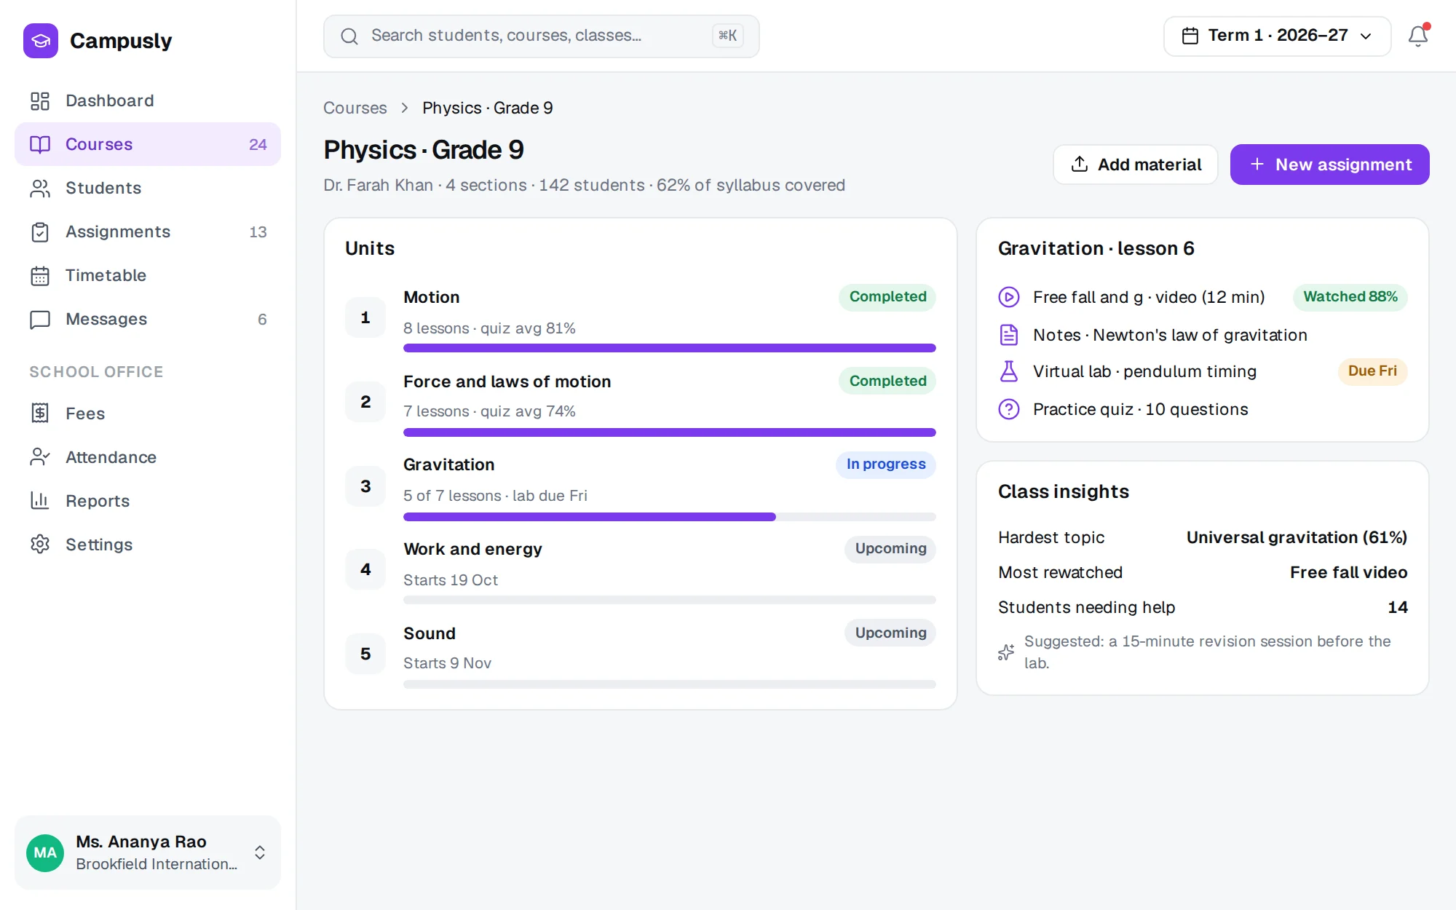Click the Settings gear icon
The height and width of the screenshot is (910, 1456).
pyautogui.click(x=40, y=545)
